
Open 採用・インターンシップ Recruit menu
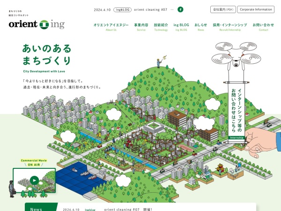(230, 27)
